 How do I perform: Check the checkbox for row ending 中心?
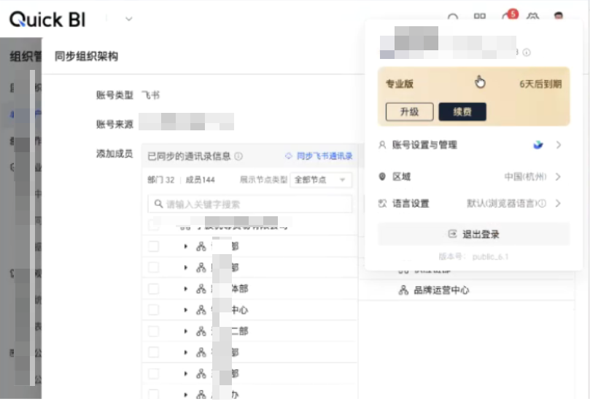click(x=154, y=310)
